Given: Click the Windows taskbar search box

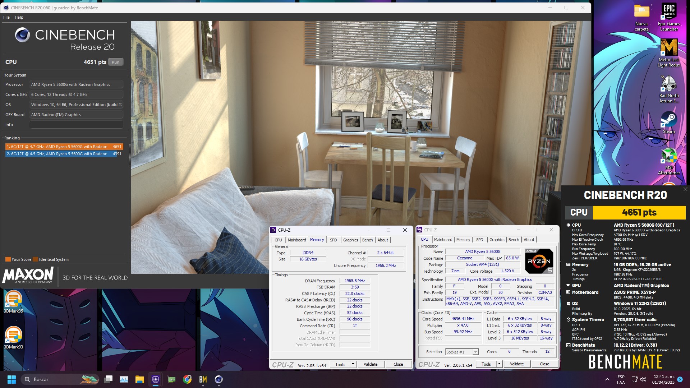Looking at the screenshot, I should pos(60,379).
